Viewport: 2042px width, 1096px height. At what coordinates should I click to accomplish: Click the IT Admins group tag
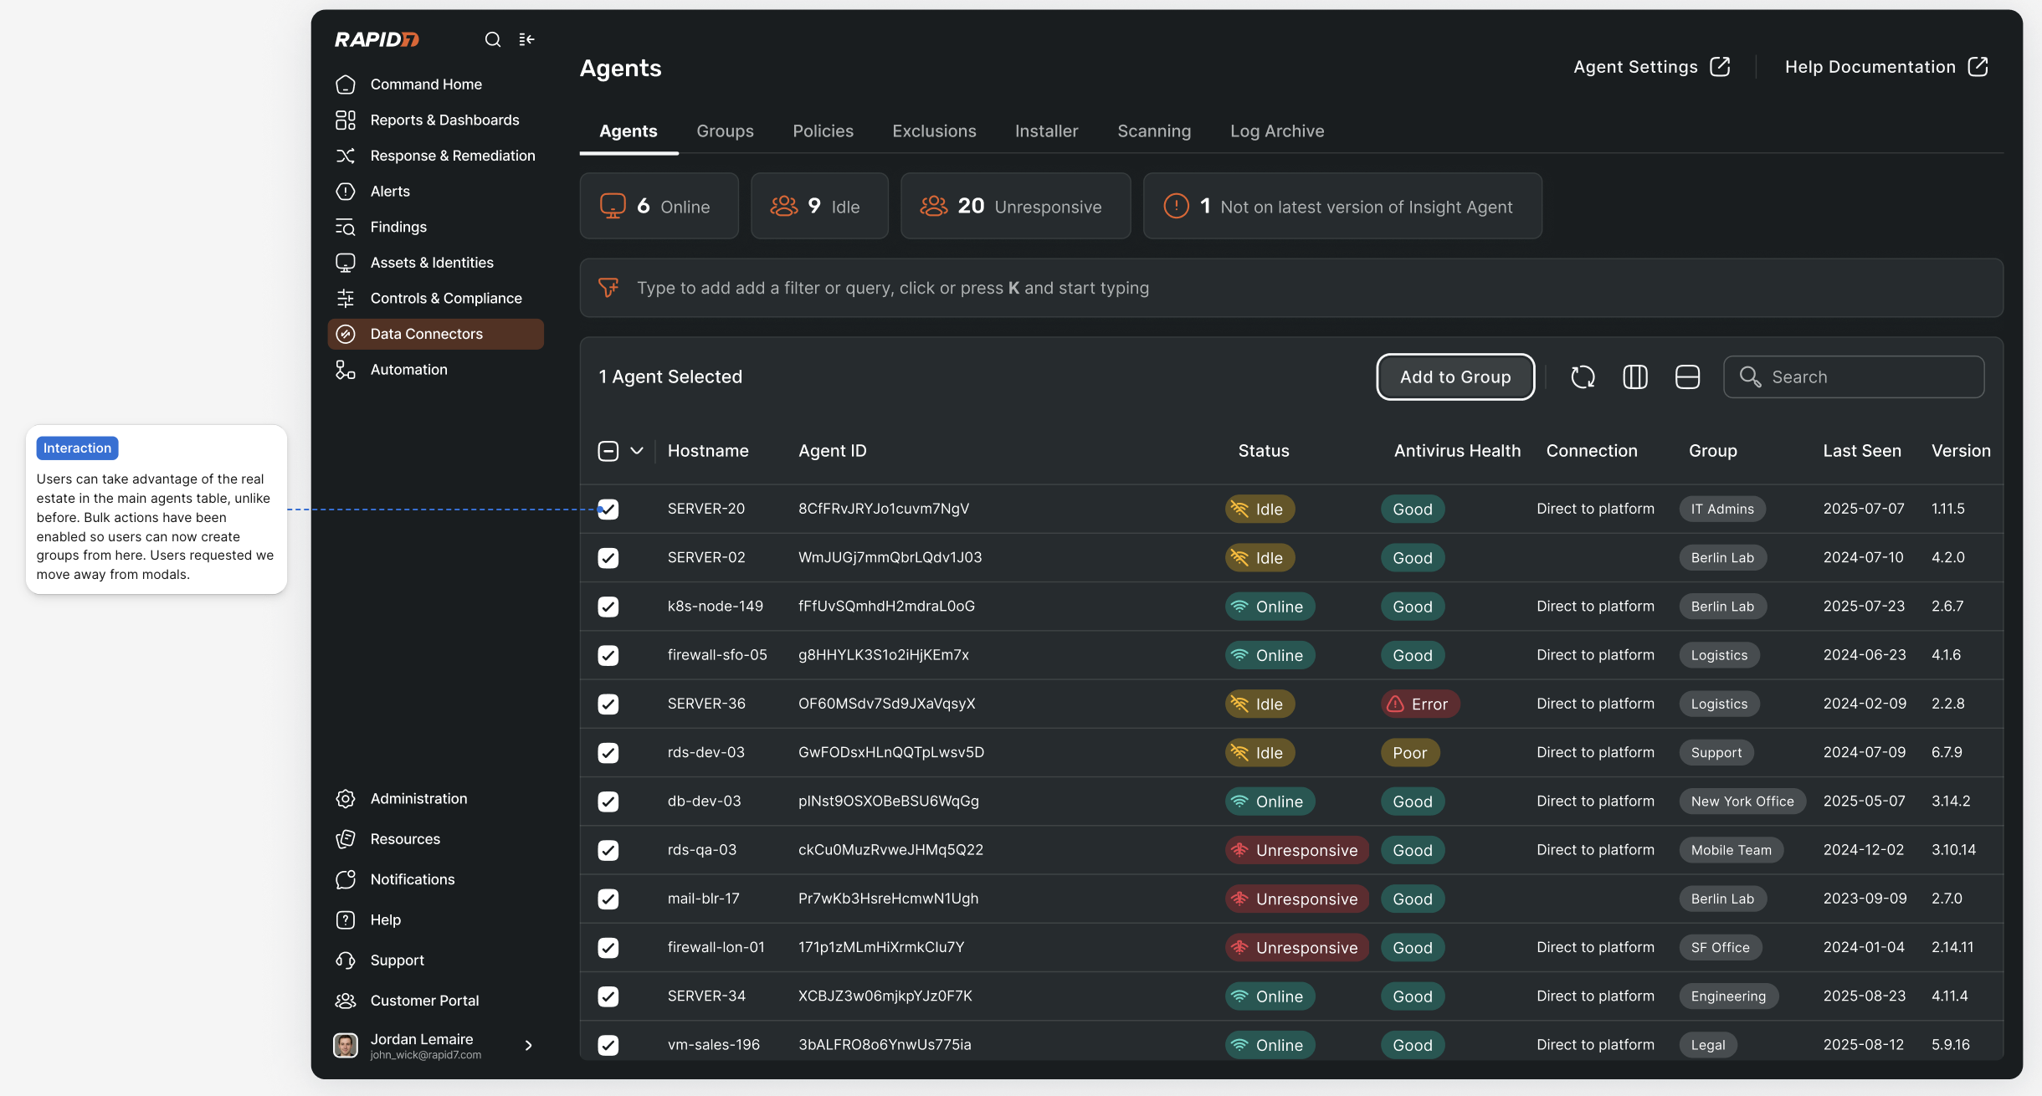click(1722, 510)
